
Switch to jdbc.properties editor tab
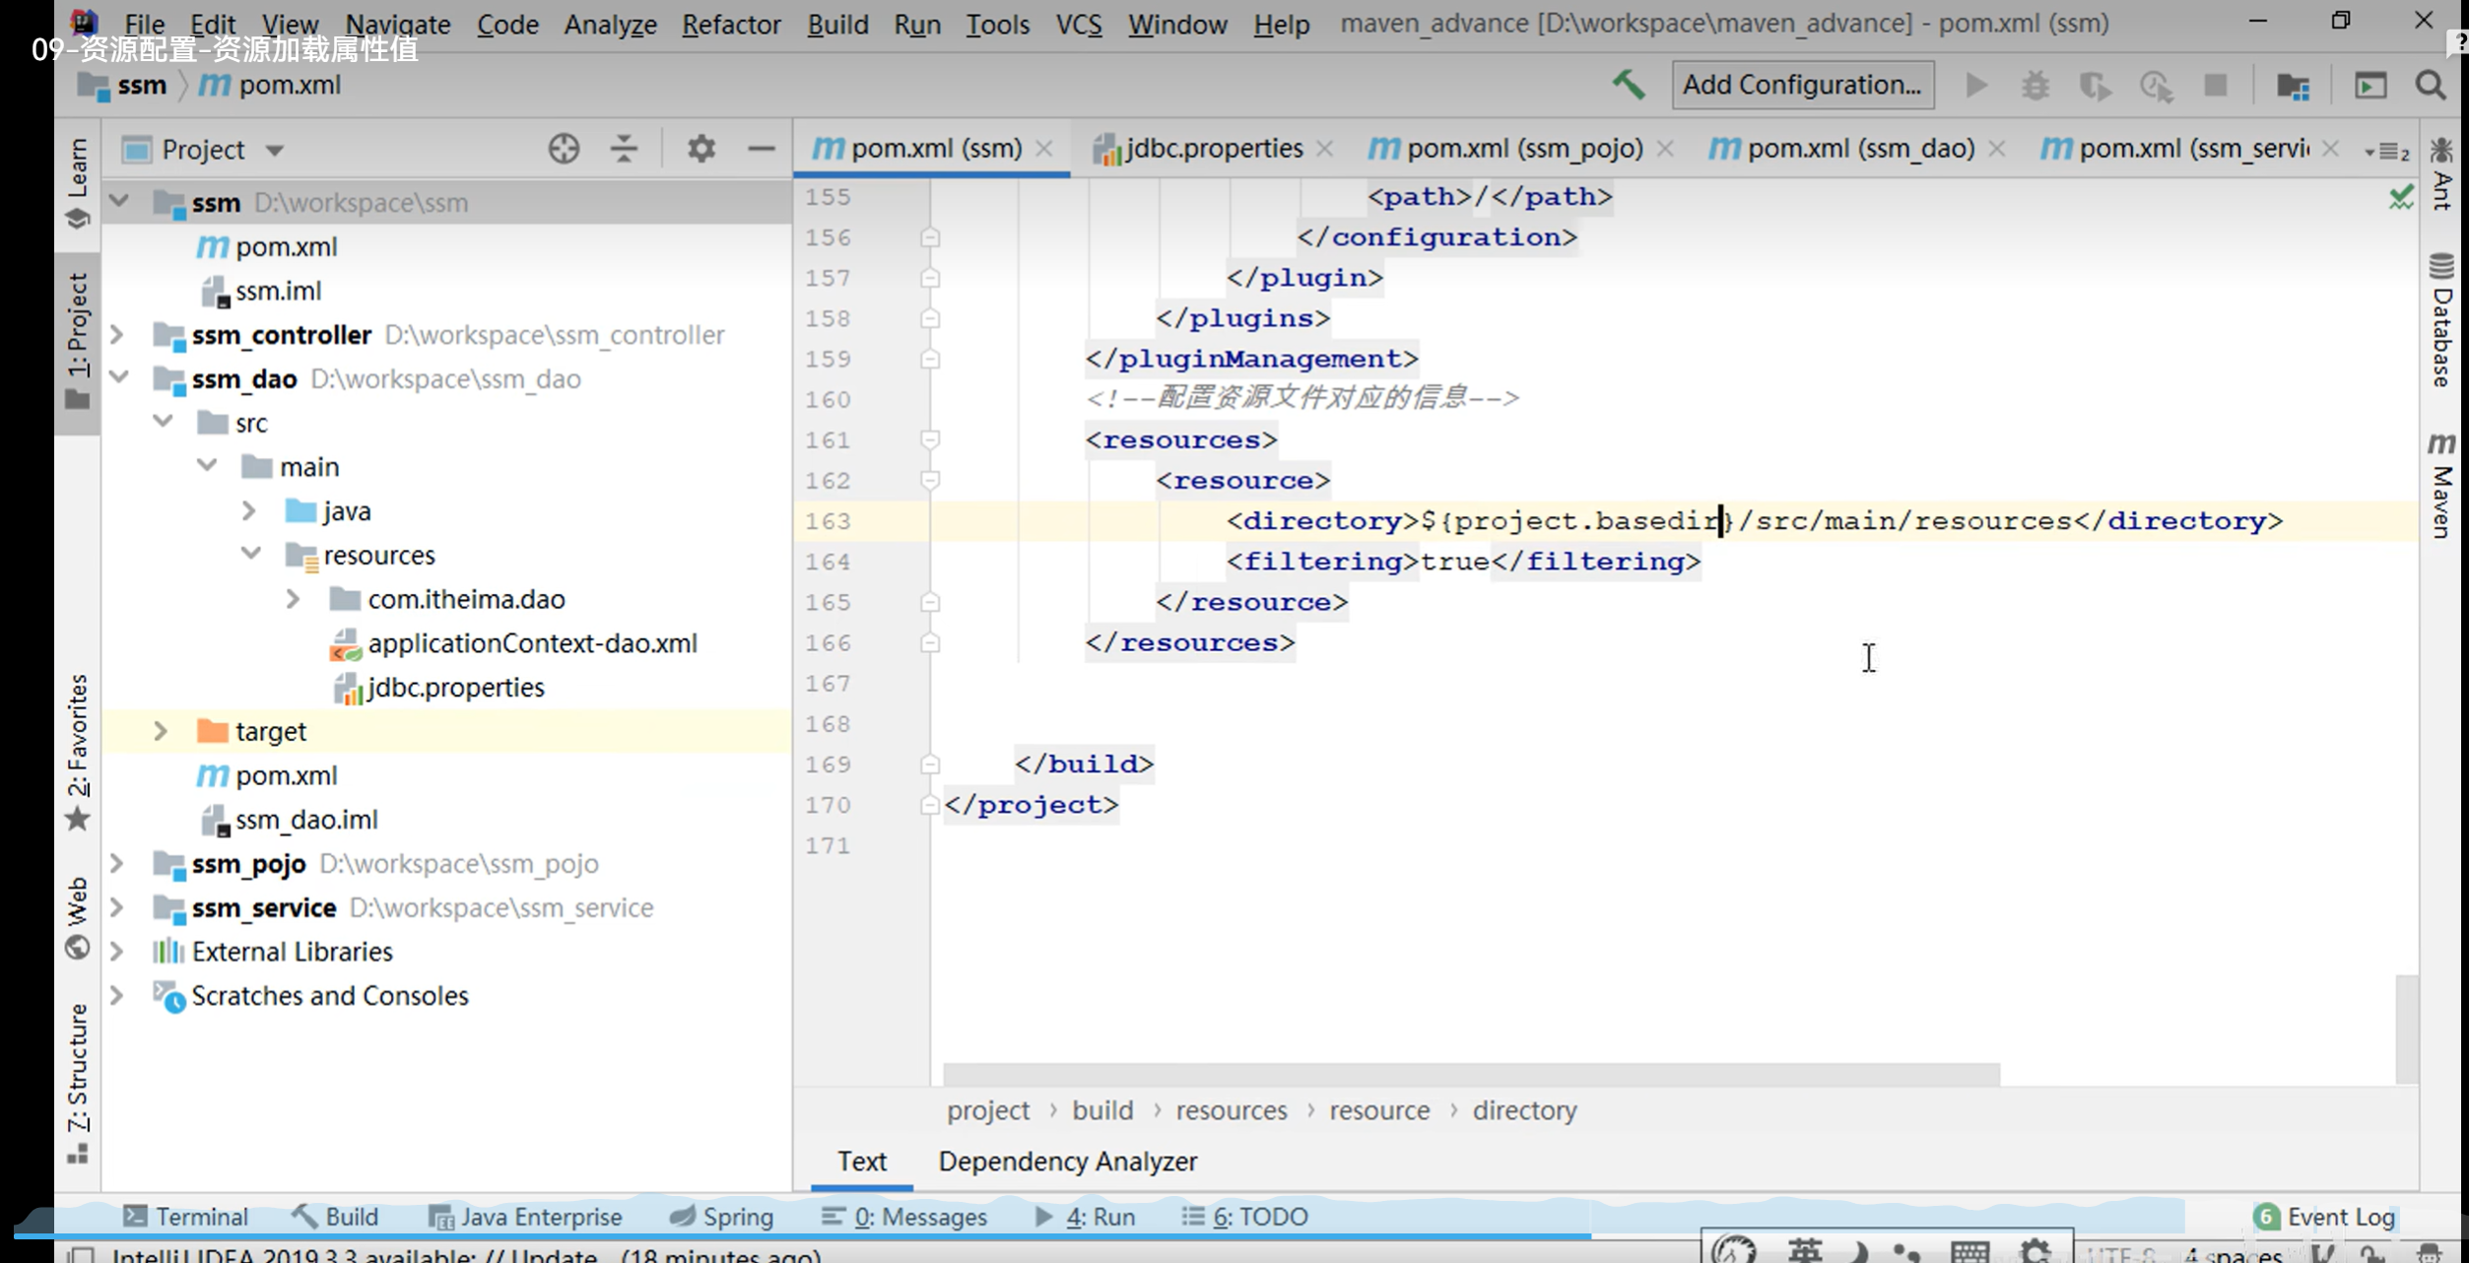pos(1212,149)
